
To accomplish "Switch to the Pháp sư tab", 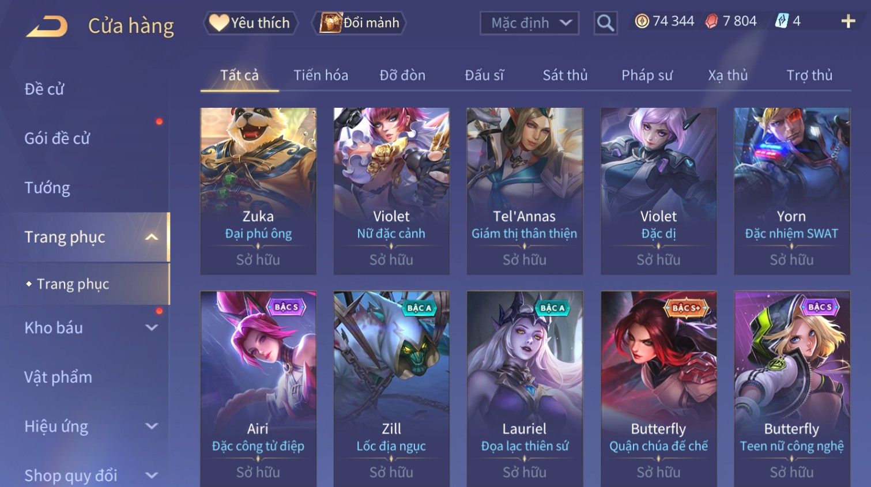I will click(x=647, y=75).
